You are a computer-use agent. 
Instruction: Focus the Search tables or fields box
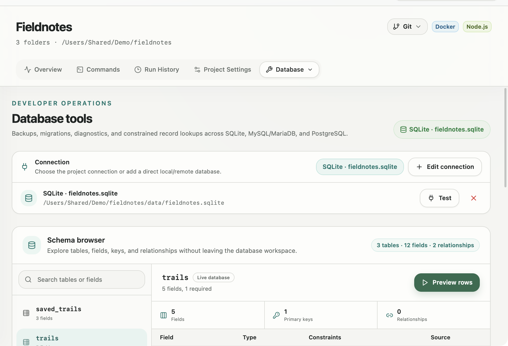[x=82, y=279]
